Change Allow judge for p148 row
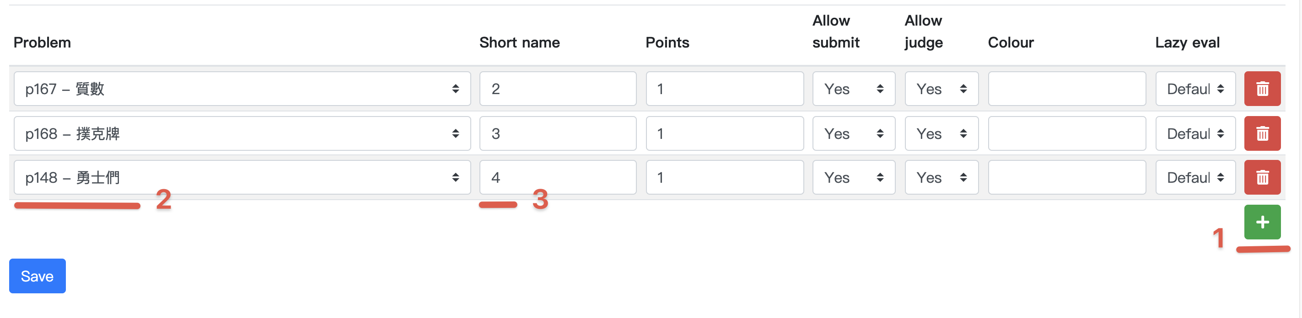The height and width of the screenshot is (318, 1302). 941,177
